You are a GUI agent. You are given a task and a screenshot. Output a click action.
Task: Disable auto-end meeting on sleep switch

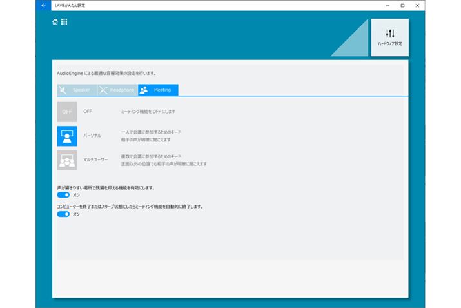click(x=63, y=214)
